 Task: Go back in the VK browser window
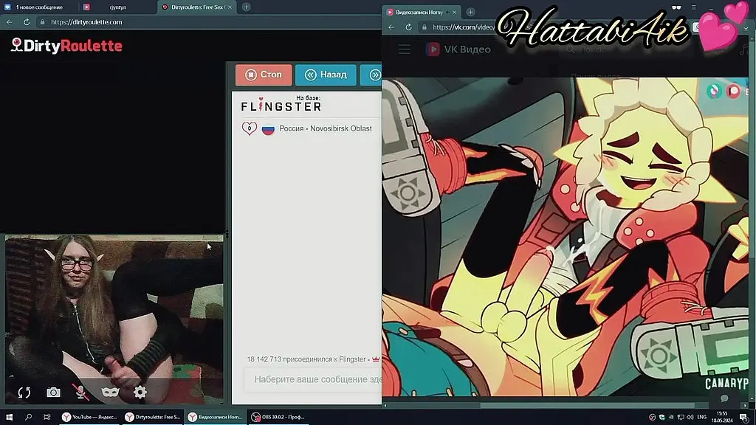point(392,27)
